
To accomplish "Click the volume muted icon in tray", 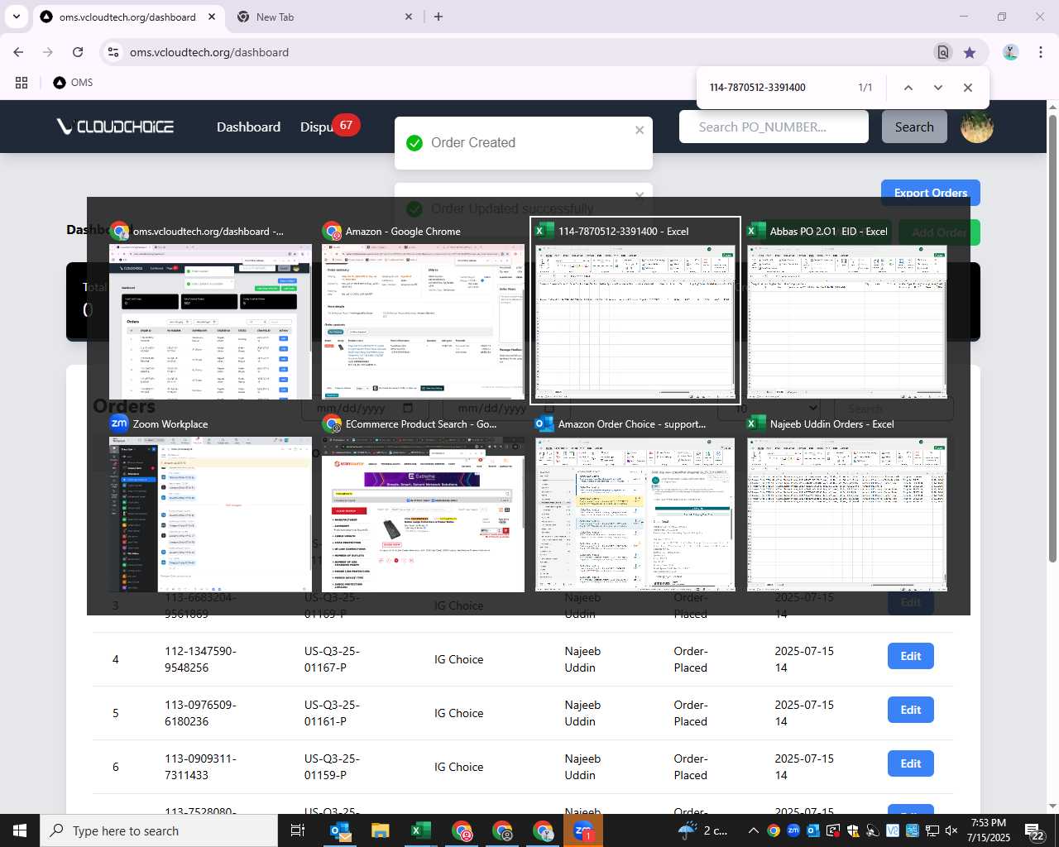I will point(951,830).
